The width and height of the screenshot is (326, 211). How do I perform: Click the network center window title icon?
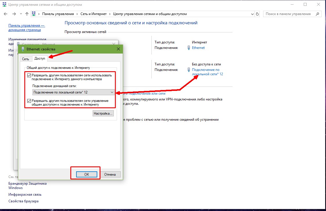[4, 4]
